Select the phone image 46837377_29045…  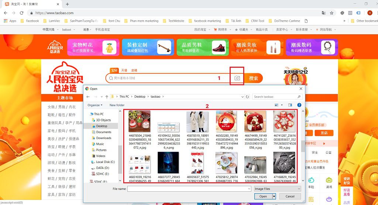click(x=168, y=163)
